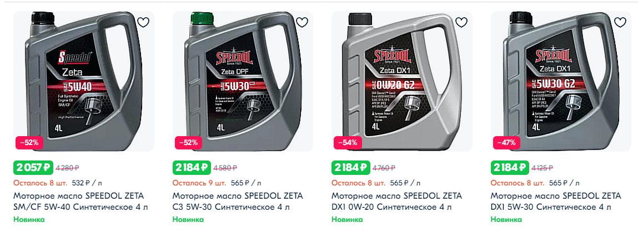Open SPEEDOL ZETA DX1 5W-30 product title

[x=556, y=202]
